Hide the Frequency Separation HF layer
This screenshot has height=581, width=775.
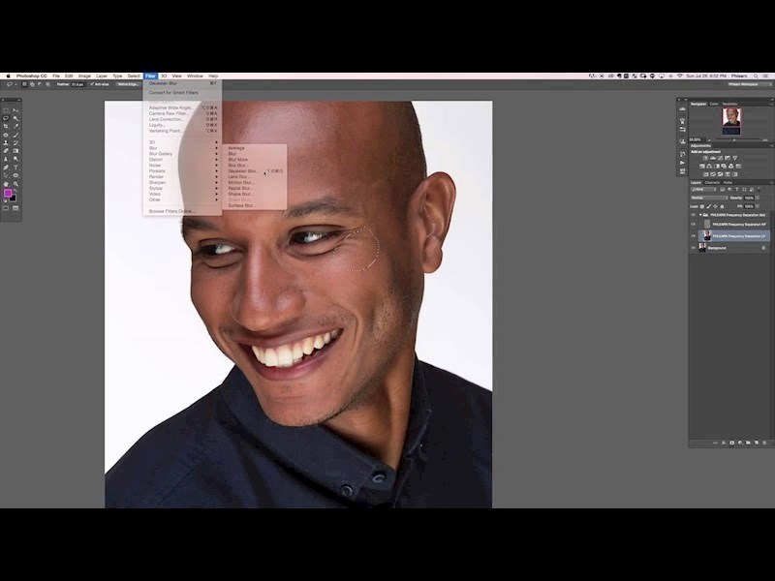693,225
